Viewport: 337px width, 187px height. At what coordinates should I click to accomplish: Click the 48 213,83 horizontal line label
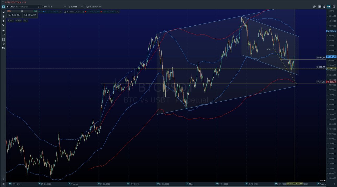pyautogui.click(x=321, y=82)
